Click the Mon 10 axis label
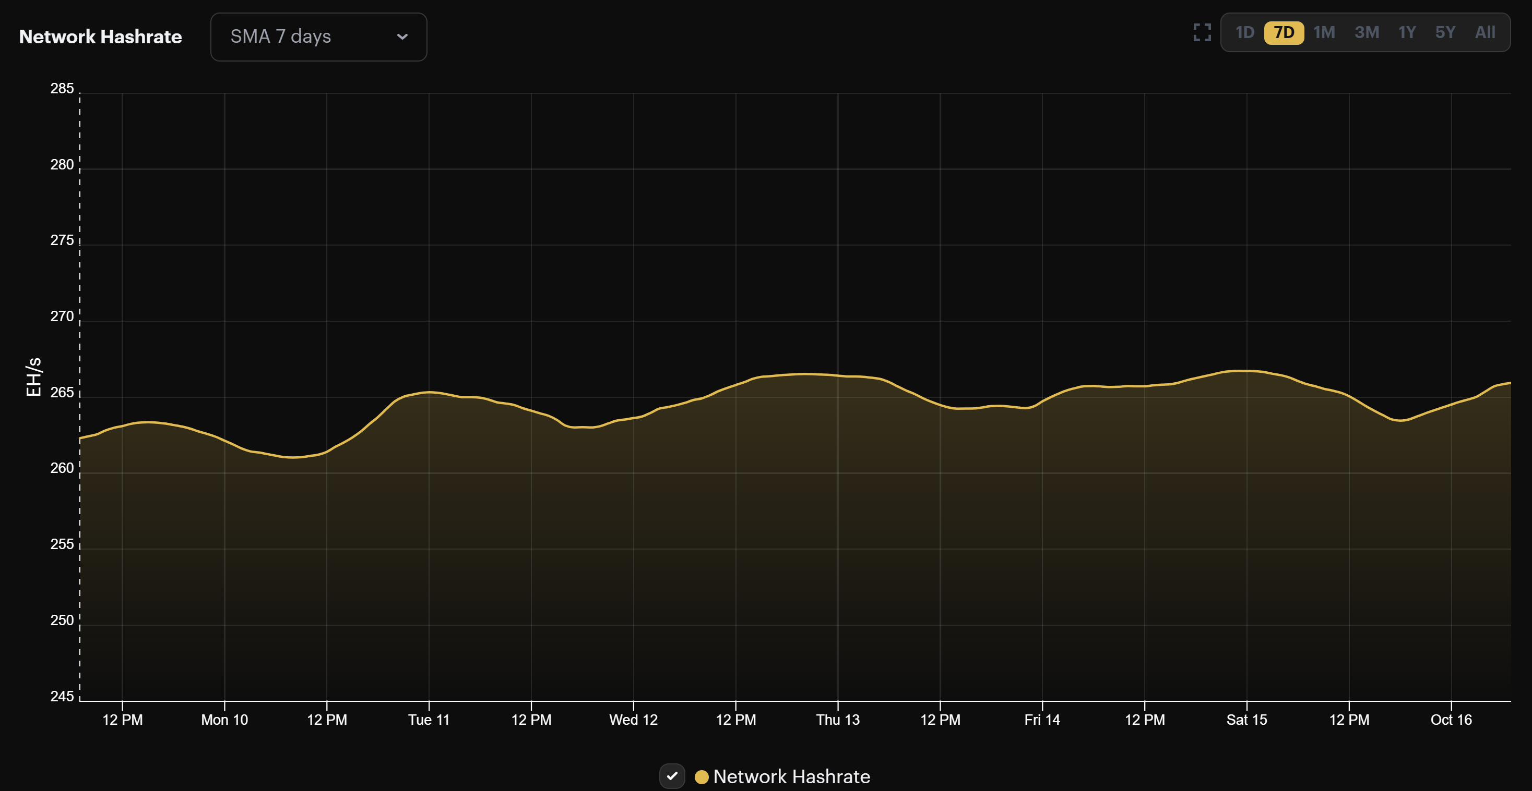 pyautogui.click(x=224, y=720)
